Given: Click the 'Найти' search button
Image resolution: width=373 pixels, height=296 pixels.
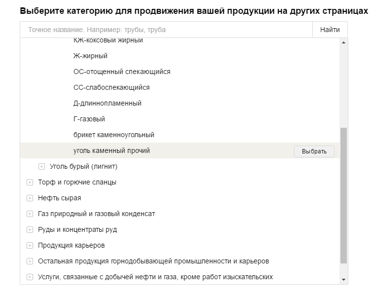Looking at the screenshot, I should pyautogui.click(x=330, y=30).
